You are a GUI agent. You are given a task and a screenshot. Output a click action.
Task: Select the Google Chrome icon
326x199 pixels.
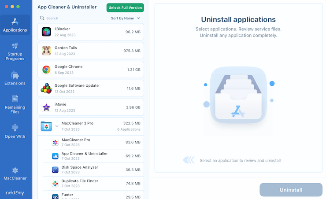click(x=46, y=70)
